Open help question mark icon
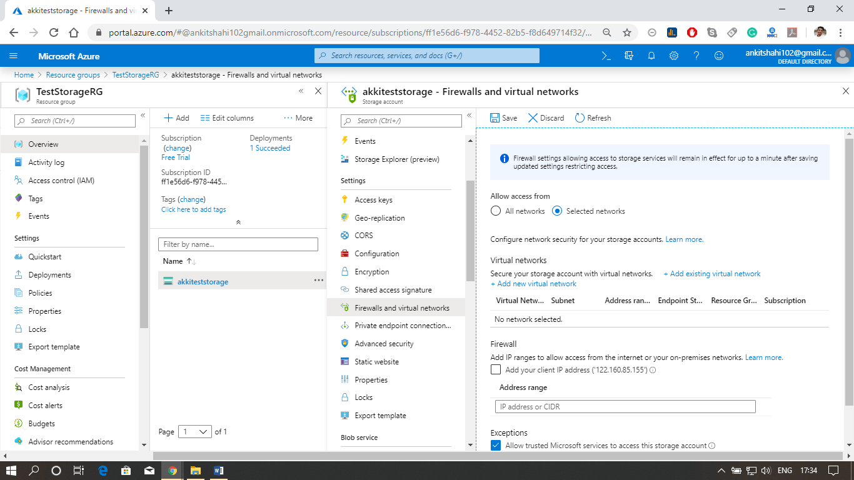Viewport: 854px width, 480px height. pyautogui.click(x=696, y=56)
